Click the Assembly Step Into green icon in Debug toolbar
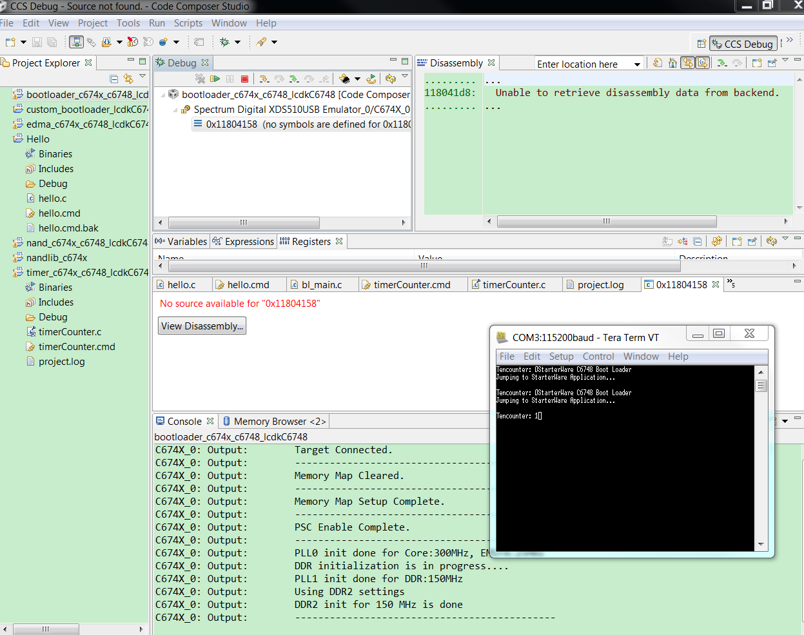Image resolution: width=804 pixels, height=635 pixels. 294,79
